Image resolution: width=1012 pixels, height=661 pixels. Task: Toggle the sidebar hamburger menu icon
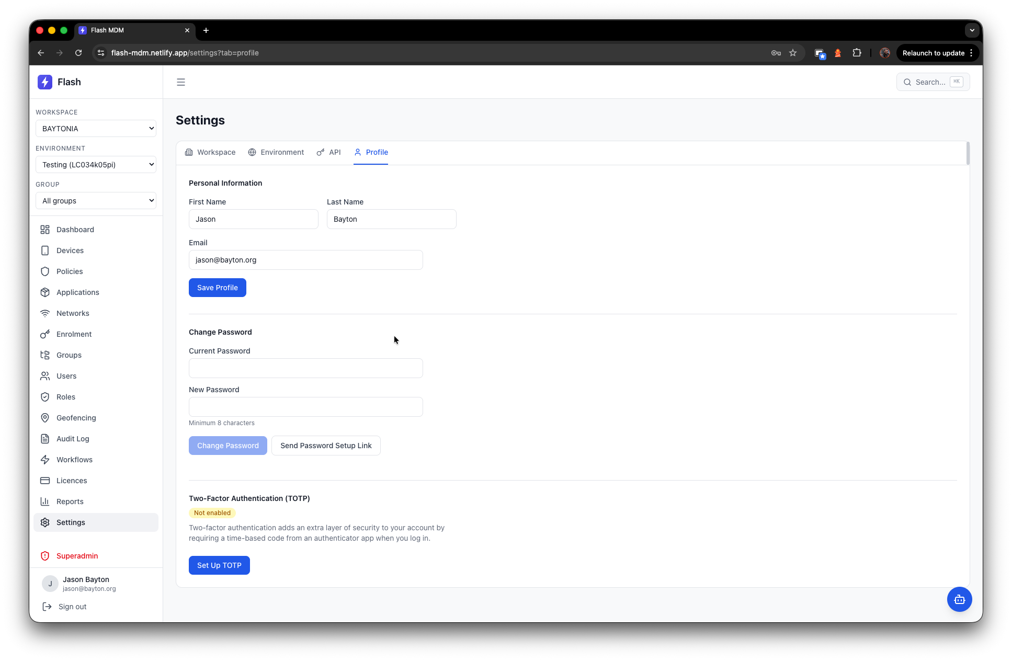(181, 82)
